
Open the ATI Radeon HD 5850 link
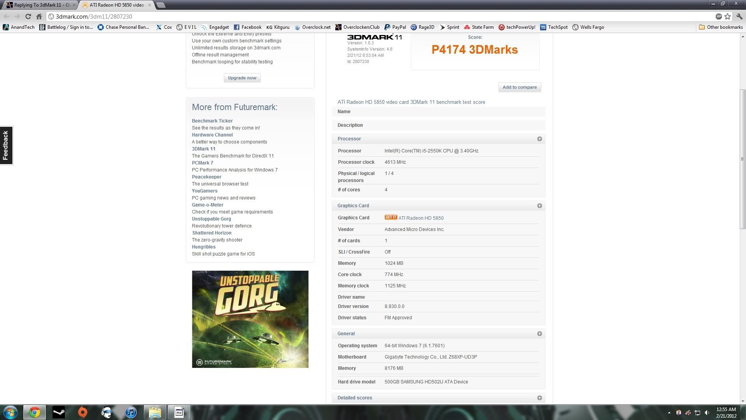[421, 218]
